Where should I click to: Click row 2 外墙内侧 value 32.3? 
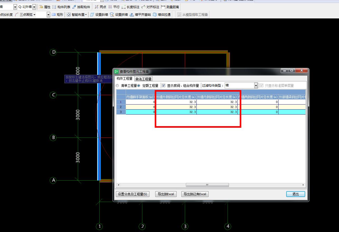pos(217,107)
